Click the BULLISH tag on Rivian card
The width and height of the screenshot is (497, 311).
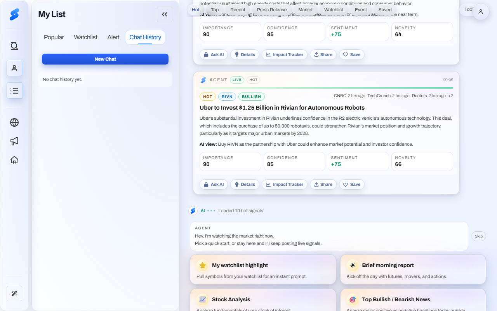click(x=252, y=96)
